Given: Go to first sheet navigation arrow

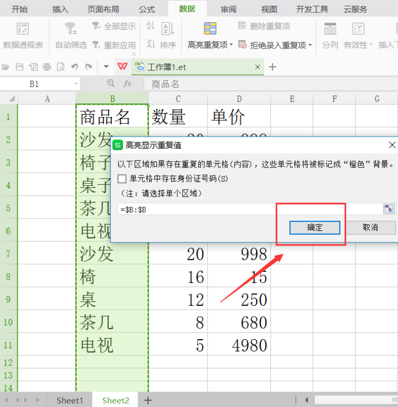Looking at the screenshot, I should [x=6, y=400].
